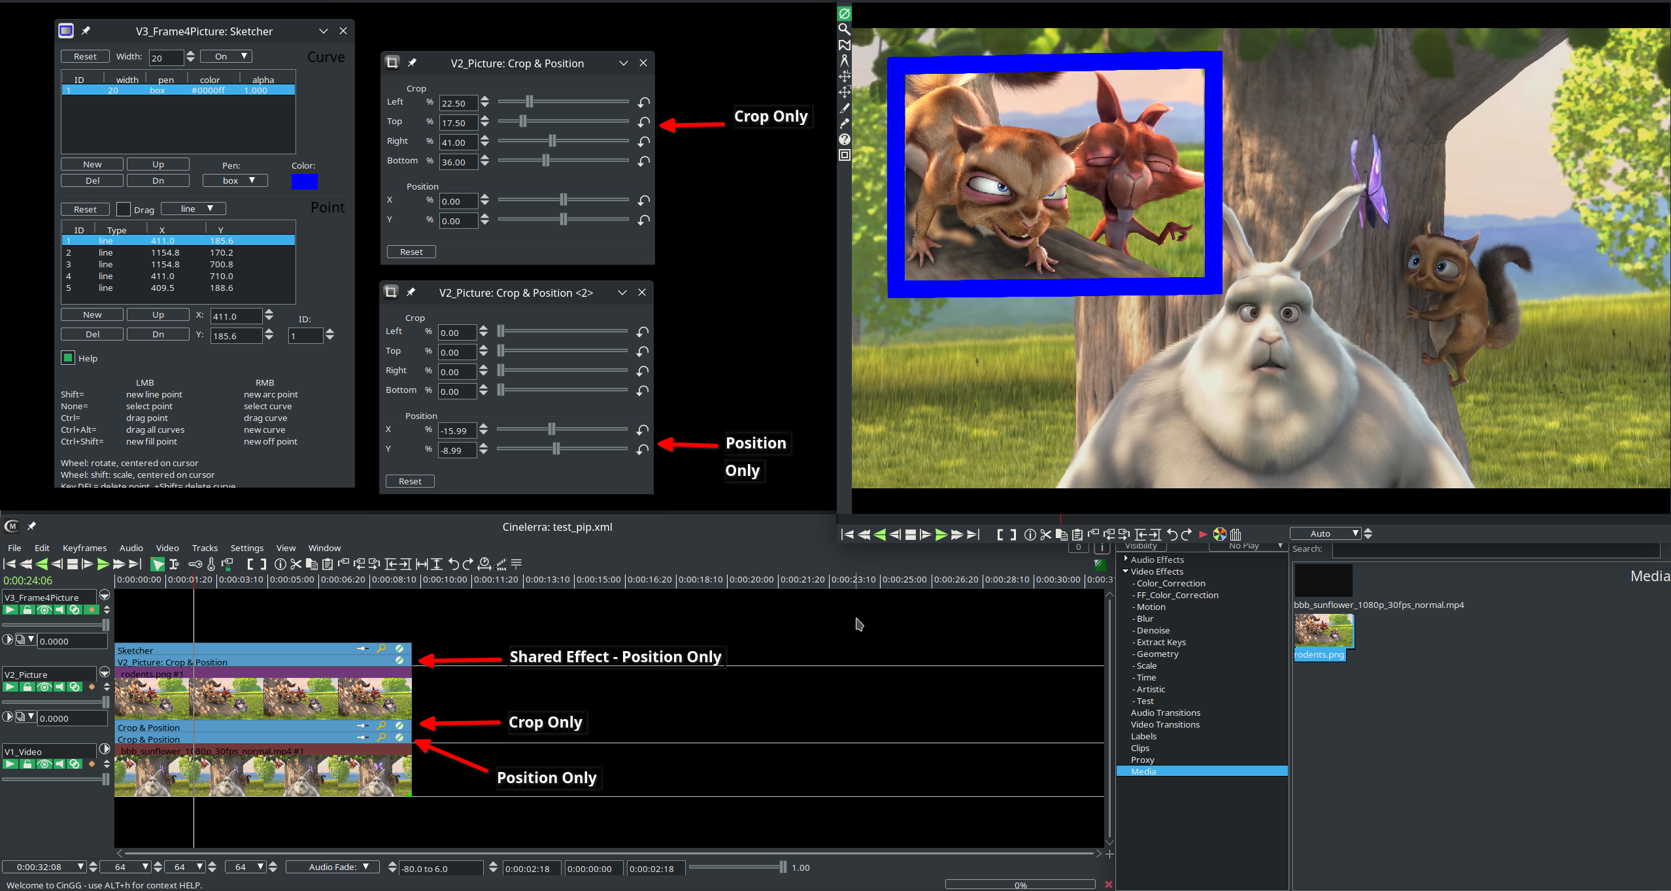Toggle the Drag checkbox in Sketcher
Viewport: 1671px width, 891px height.
(x=124, y=209)
